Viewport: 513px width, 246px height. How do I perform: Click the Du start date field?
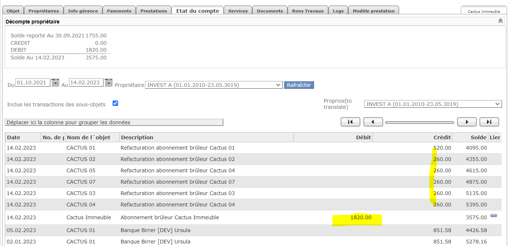tap(33, 82)
